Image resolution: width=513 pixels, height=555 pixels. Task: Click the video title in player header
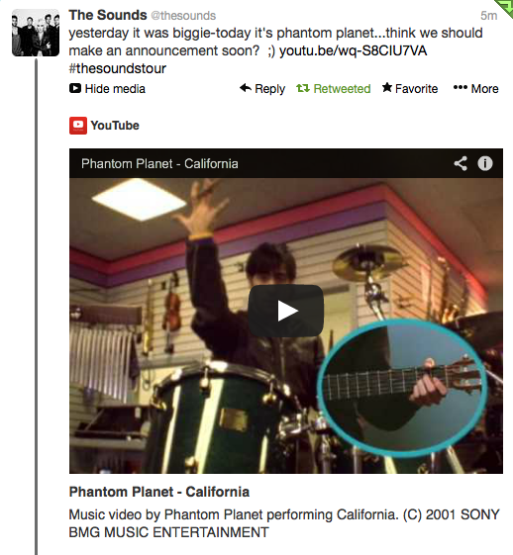[x=159, y=164]
